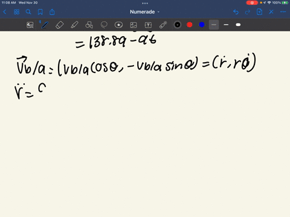This screenshot has width=290, height=217.
Task: Open the Elements sticker tool
Action: pos(118,25)
